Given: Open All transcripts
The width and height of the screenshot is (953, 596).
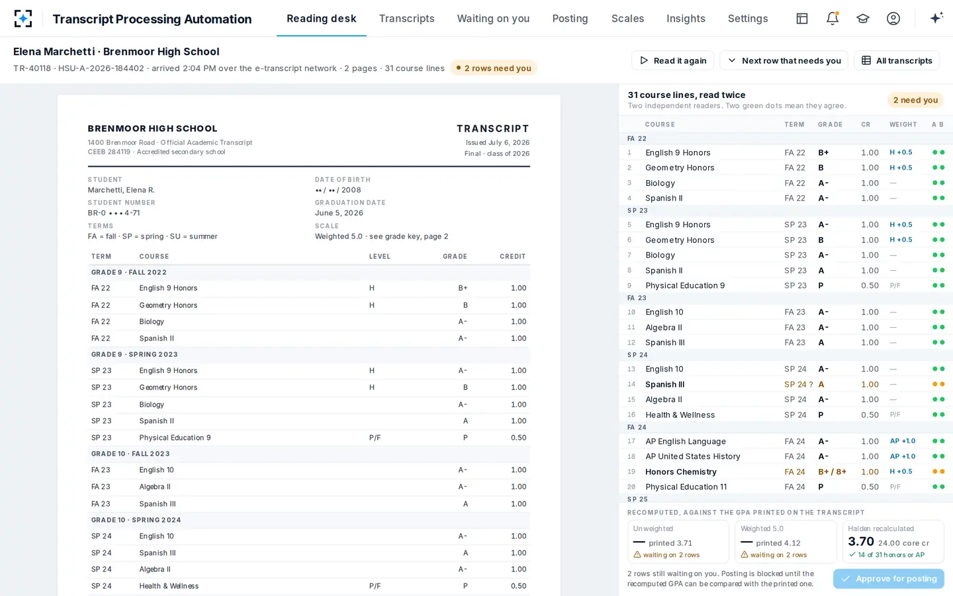Looking at the screenshot, I should 897,60.
